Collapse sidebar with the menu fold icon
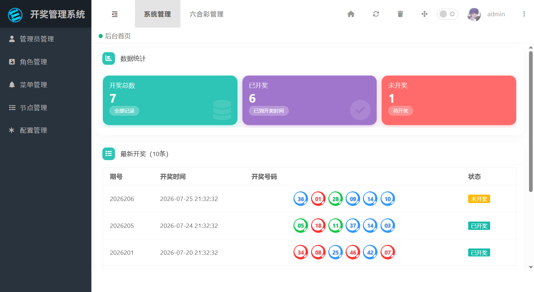The image size is (534, 292). pos(115,14)
